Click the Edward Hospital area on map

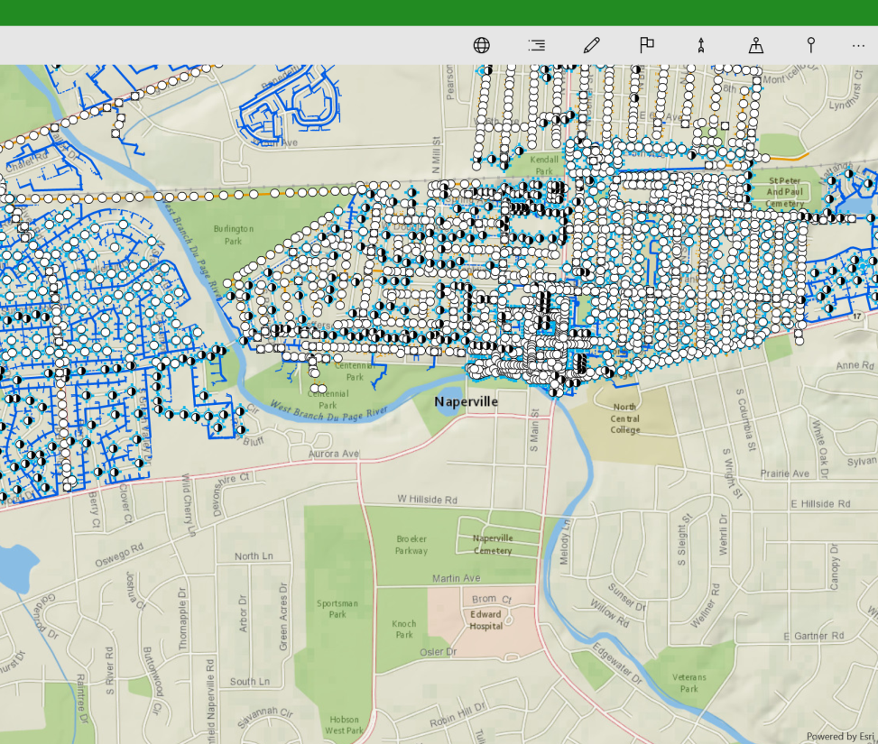coord(485,620)
